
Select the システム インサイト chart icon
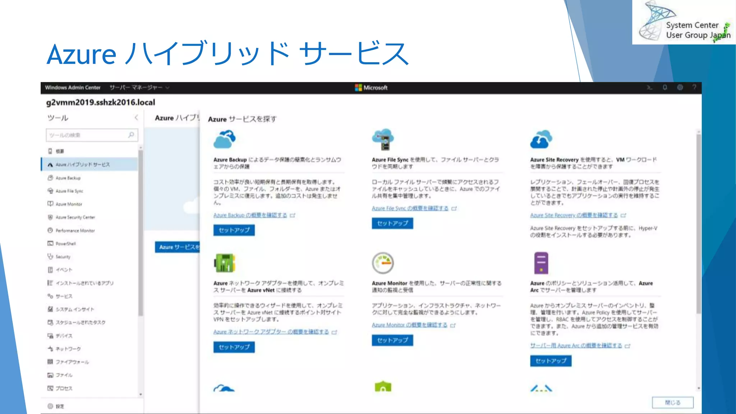point(50,309)
